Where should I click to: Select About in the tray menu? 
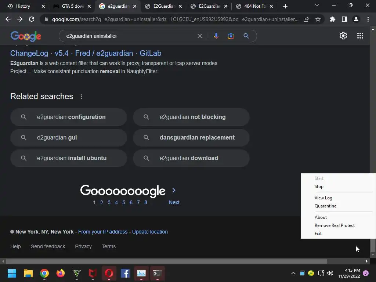click(x=321, y=217)
